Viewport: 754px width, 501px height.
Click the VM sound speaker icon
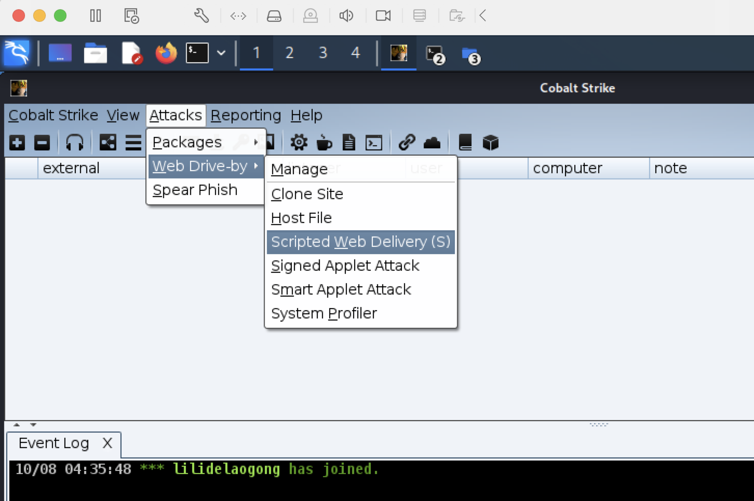pyautogui.click(x=346, y=16)
